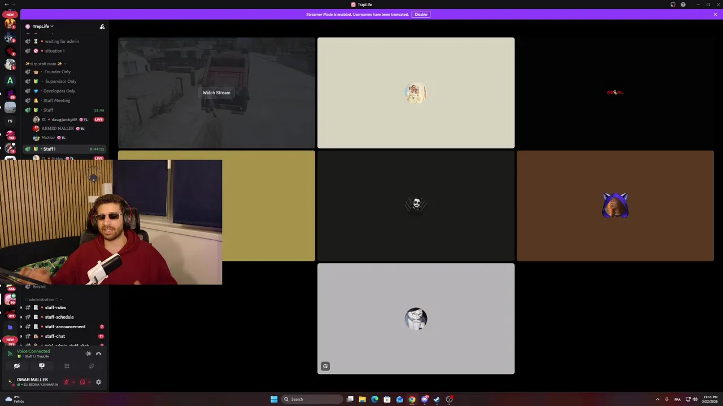723x406 pixels.
Task: Open the rs server icon
Action: tap(10, 121)
